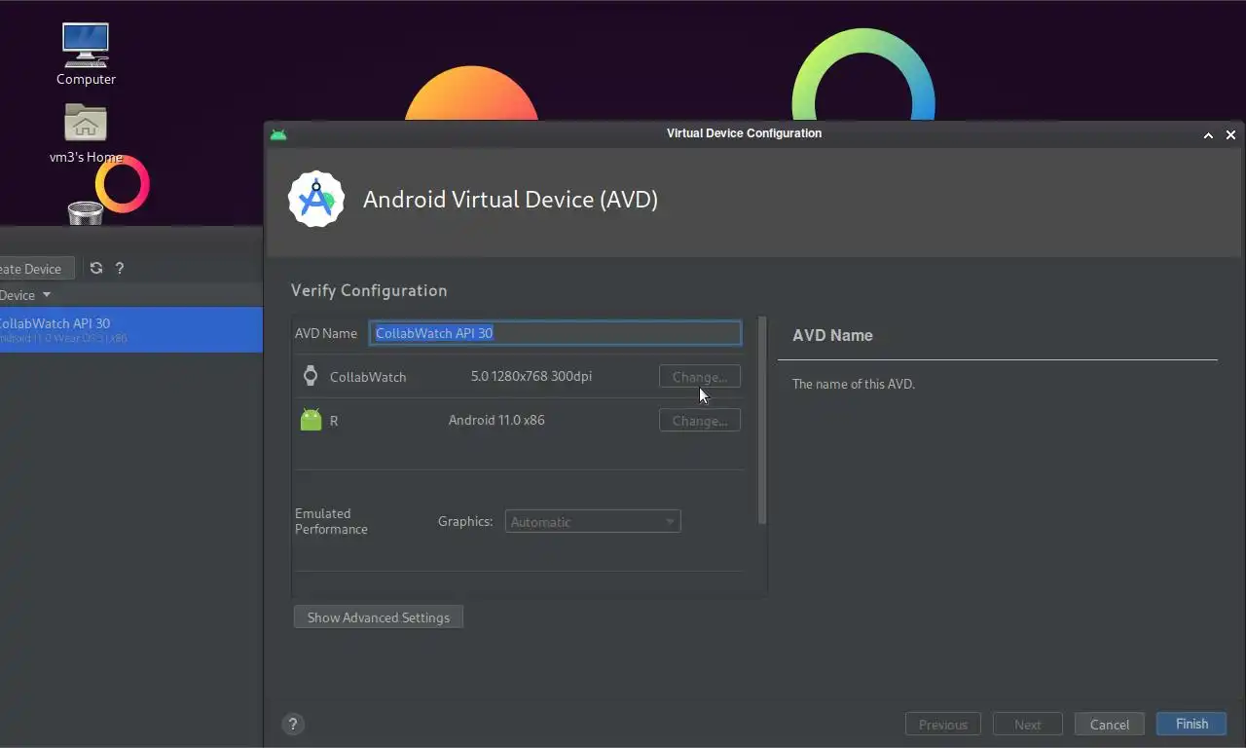Click the AVD Name input field

555,333
